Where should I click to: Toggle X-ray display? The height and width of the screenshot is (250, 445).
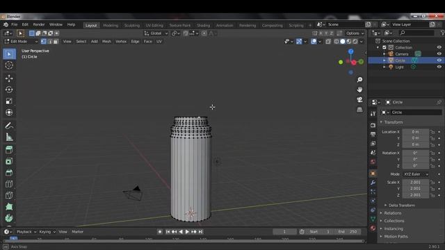pos(328,42)
